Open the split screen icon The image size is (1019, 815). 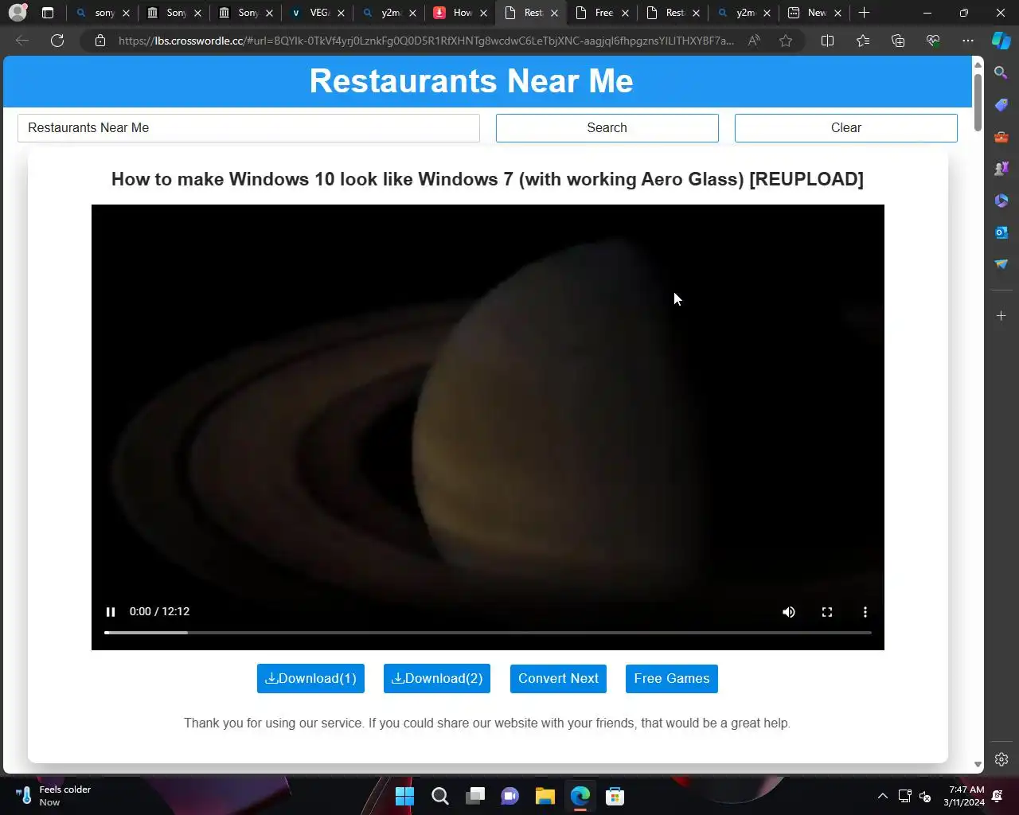pos(827,41)
